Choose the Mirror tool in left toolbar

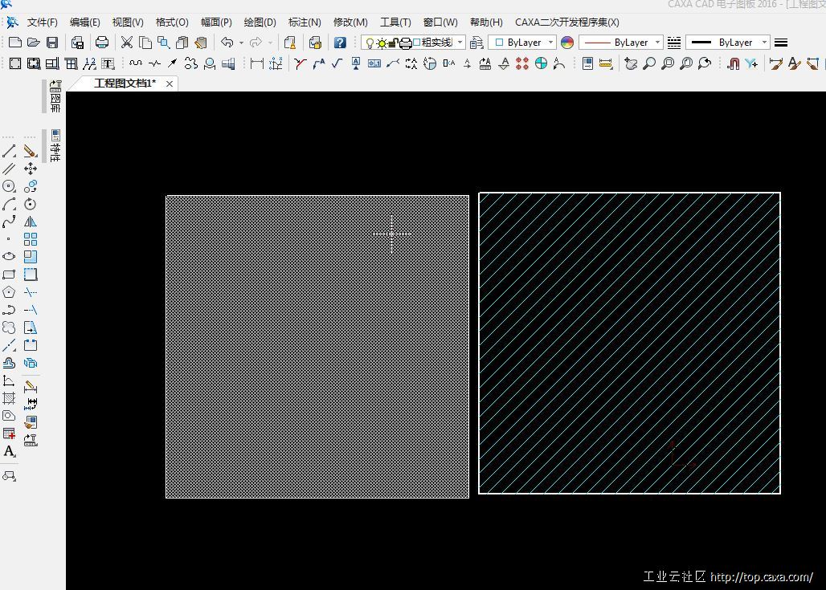click(x=31, y=222)
